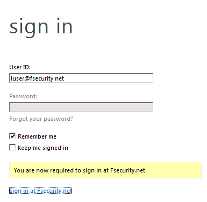
Task: Click the Keep me signed in label
Action: (x=43, y=148)
